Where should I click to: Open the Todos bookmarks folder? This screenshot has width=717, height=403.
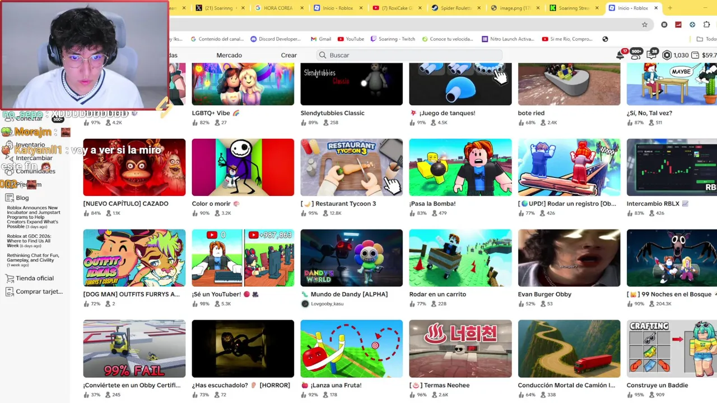[x=706, y=39]
